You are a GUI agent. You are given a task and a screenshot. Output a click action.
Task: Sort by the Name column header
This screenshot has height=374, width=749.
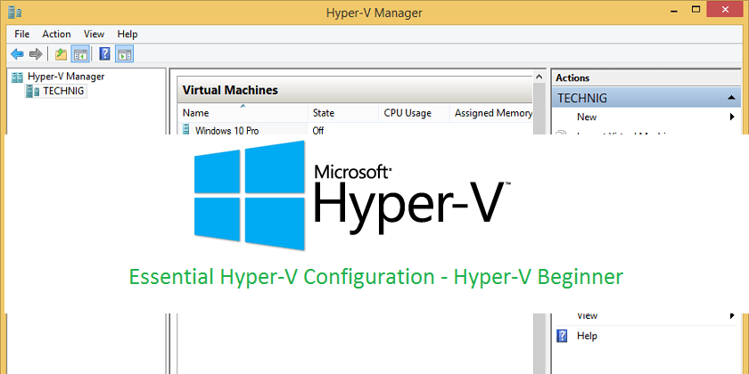(x=243, y=113)
